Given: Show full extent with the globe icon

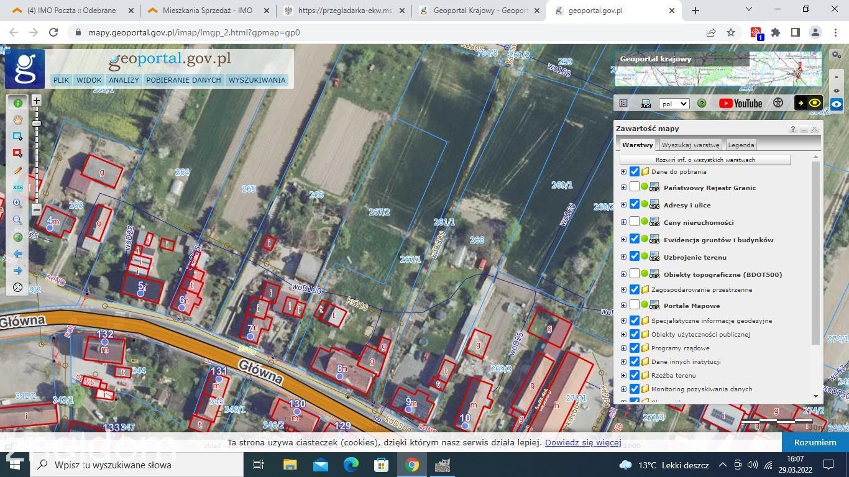Looking at the screenshot, I should [17, 237].
